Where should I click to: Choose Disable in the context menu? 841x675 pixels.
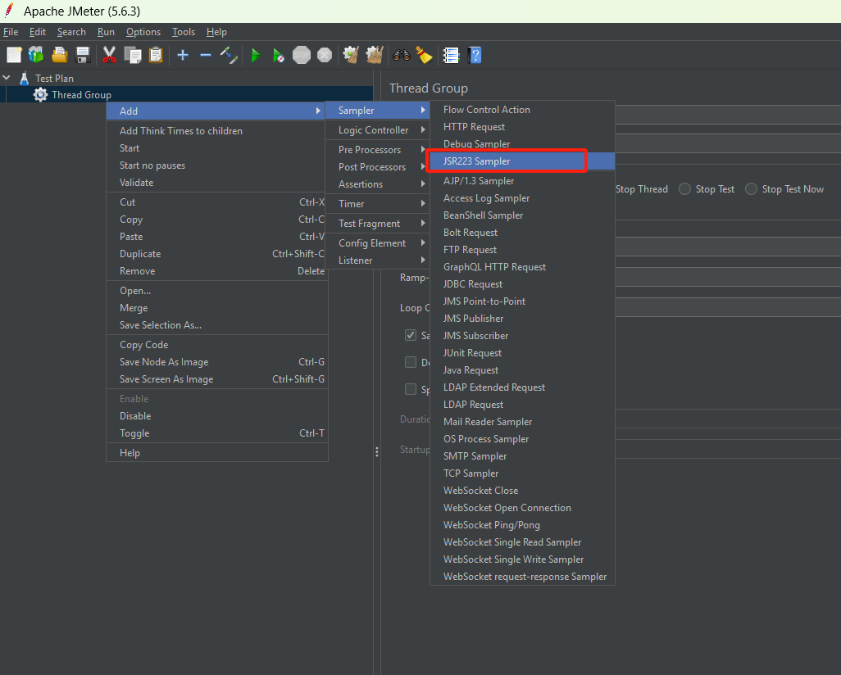217,415
